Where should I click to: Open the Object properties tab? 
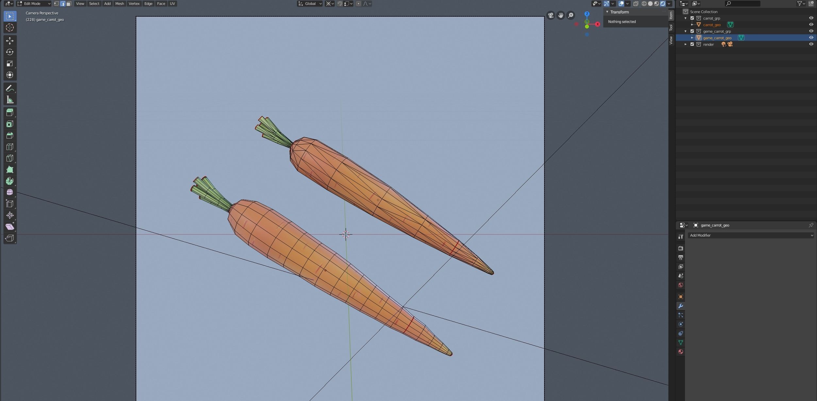click(x=681, y=297)
